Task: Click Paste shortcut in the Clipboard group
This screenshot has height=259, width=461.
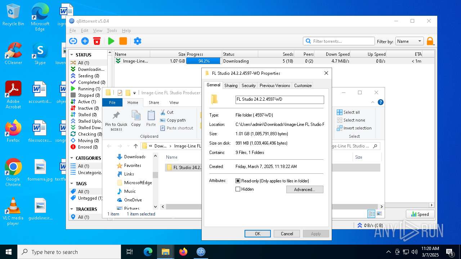Action: click(176, 128)
